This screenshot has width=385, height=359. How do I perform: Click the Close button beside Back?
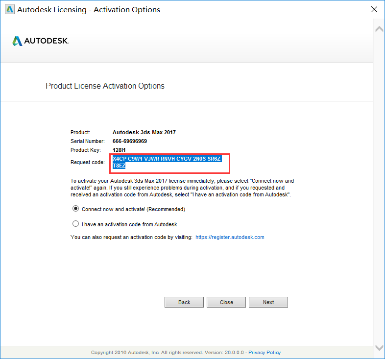pos(226,302)
